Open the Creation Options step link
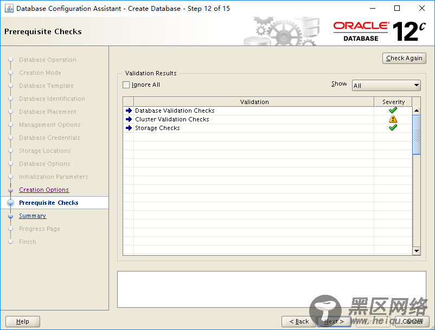 [x=44, y=190]
